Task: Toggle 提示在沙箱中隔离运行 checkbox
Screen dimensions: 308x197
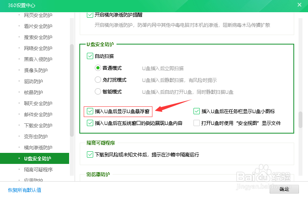Action: (x=90, y=154)
